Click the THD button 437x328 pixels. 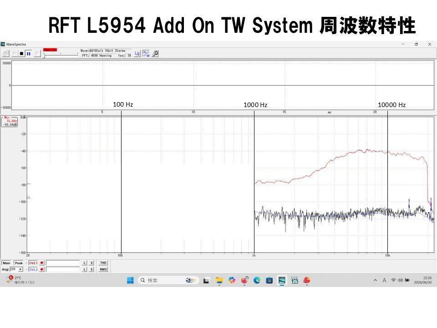point(103,263)
